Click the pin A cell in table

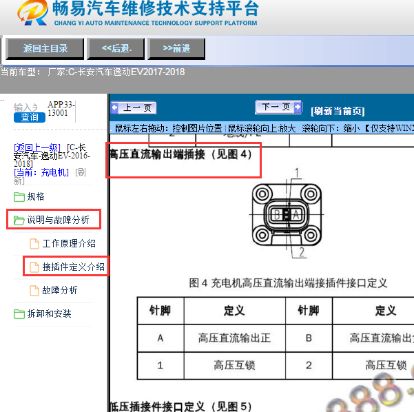[x=161, y=338]
